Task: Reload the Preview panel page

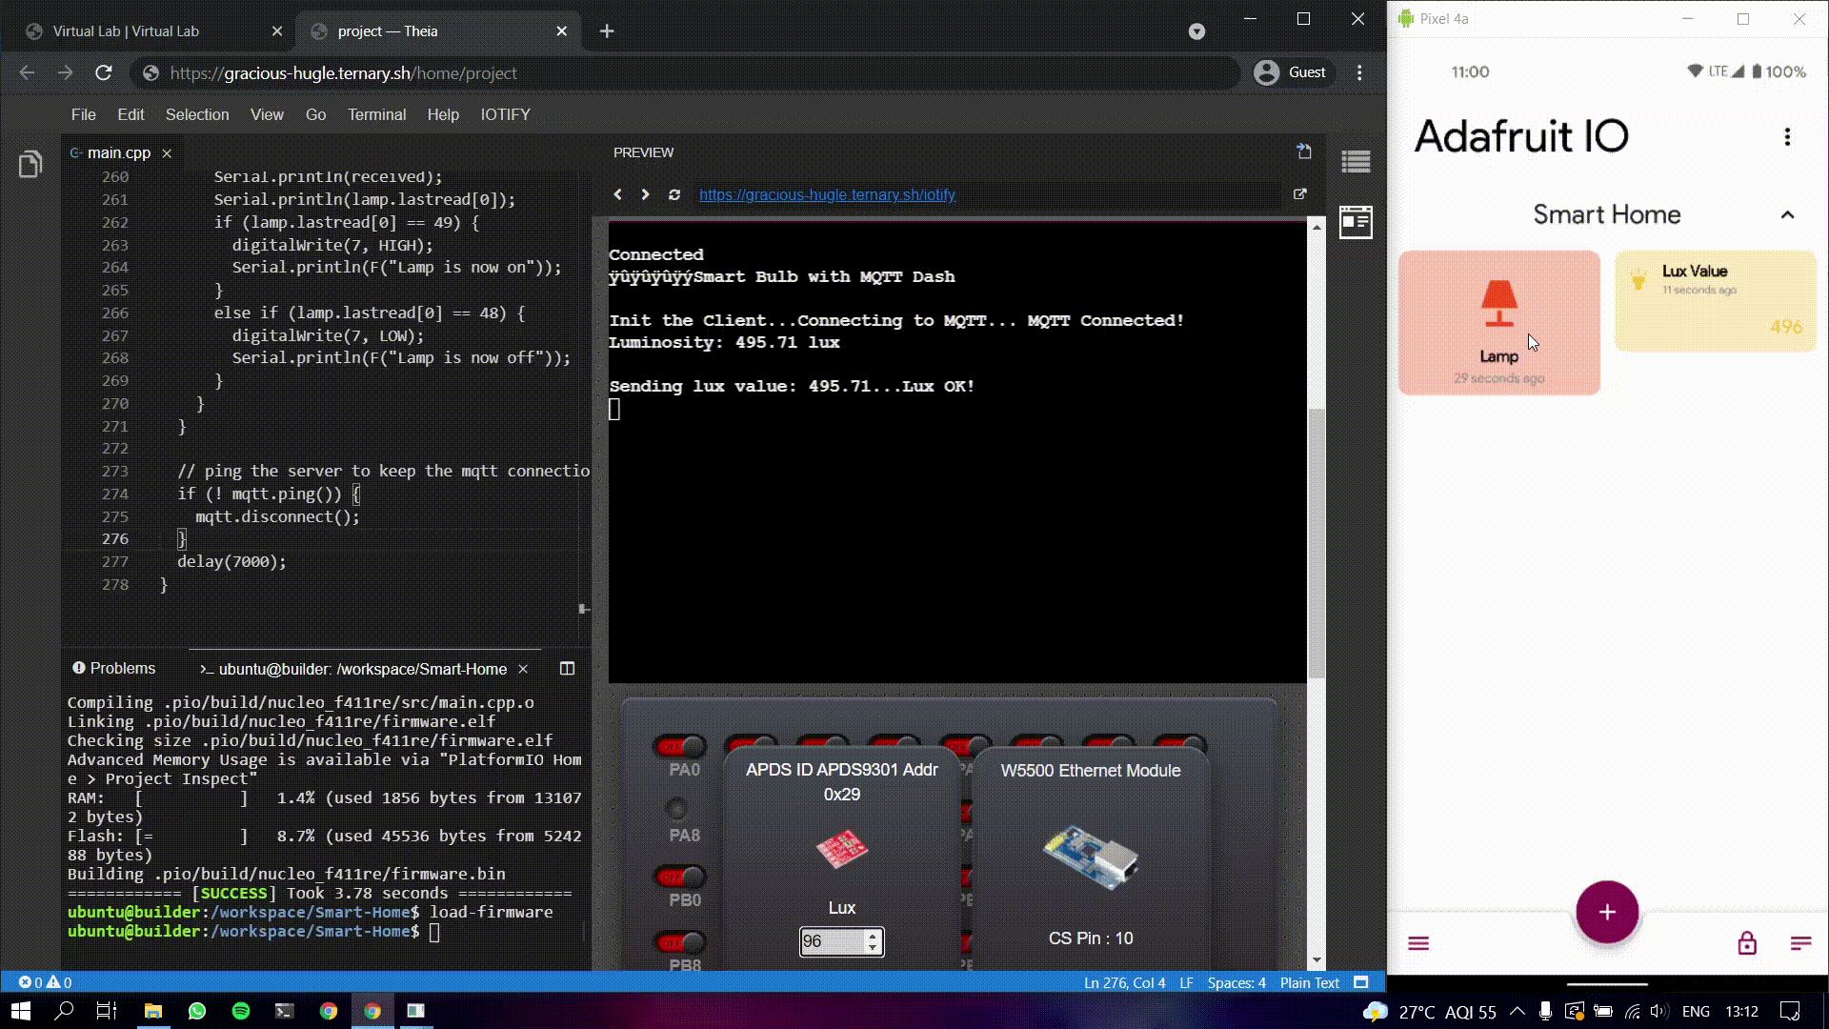Action: pyautogui.click(x=674, y=194)
